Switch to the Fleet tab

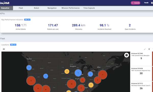21,8
